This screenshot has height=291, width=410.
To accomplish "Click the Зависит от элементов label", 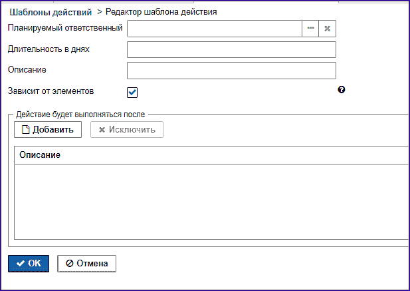I will point(51,91).
